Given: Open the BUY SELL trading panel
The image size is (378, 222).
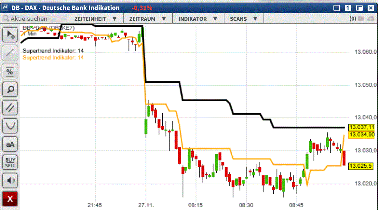Looking at the screenshot, I should [x=10, y=162].
